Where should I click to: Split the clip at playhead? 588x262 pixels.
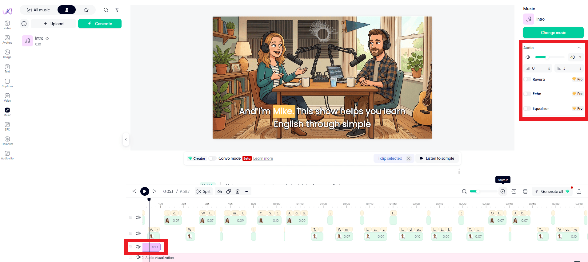tap(203, 191)
